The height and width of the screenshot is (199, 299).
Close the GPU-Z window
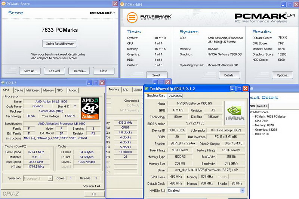246,89
